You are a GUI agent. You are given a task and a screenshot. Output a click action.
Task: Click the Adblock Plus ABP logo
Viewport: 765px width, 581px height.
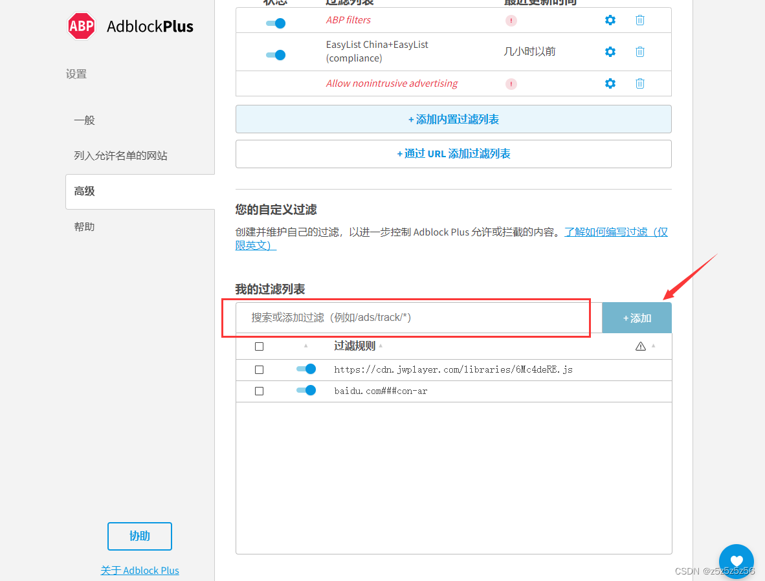[81, 26]
